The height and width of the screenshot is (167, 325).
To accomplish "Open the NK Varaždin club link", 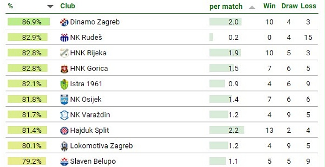I will point(90,115).
